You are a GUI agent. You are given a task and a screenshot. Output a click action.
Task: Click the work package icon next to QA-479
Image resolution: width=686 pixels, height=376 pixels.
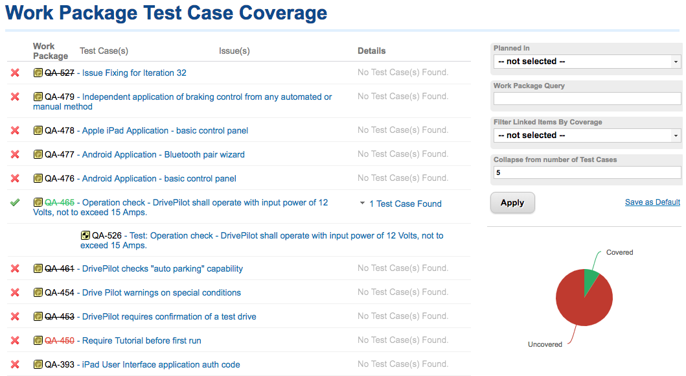point(38,97)
